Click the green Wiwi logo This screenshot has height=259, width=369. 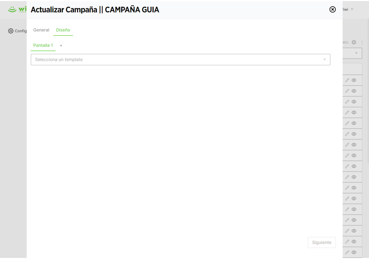click(17, 9)
